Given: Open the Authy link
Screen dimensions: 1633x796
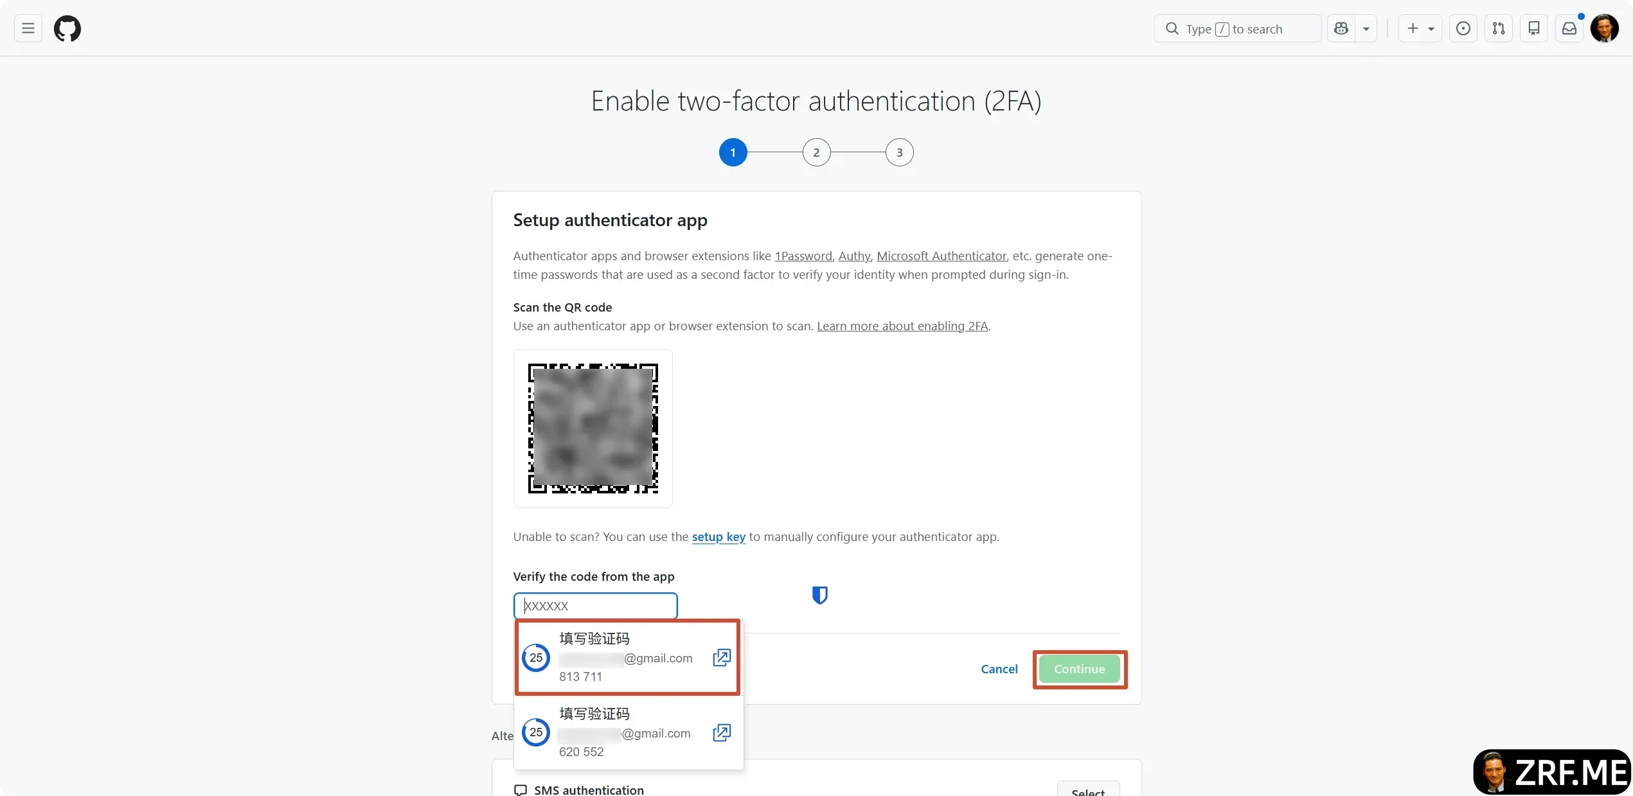Looking at the screenshot, I should click(854, 256).
